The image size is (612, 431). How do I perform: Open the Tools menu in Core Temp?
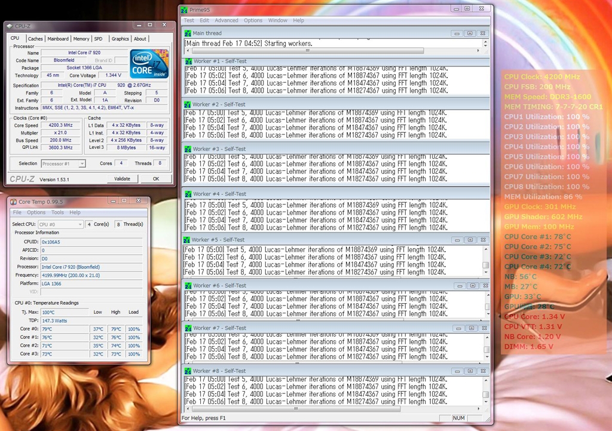(x=57, y=212)
